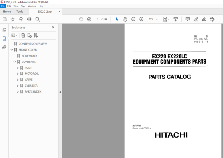Viewport: 223px width, 158px height.
Task: Delete selected bookmark trash icon
Action: (x=23, y=35)
